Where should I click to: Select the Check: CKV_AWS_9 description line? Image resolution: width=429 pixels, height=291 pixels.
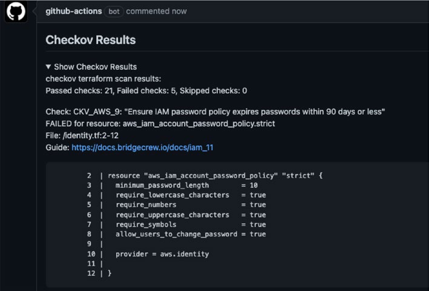215,112
